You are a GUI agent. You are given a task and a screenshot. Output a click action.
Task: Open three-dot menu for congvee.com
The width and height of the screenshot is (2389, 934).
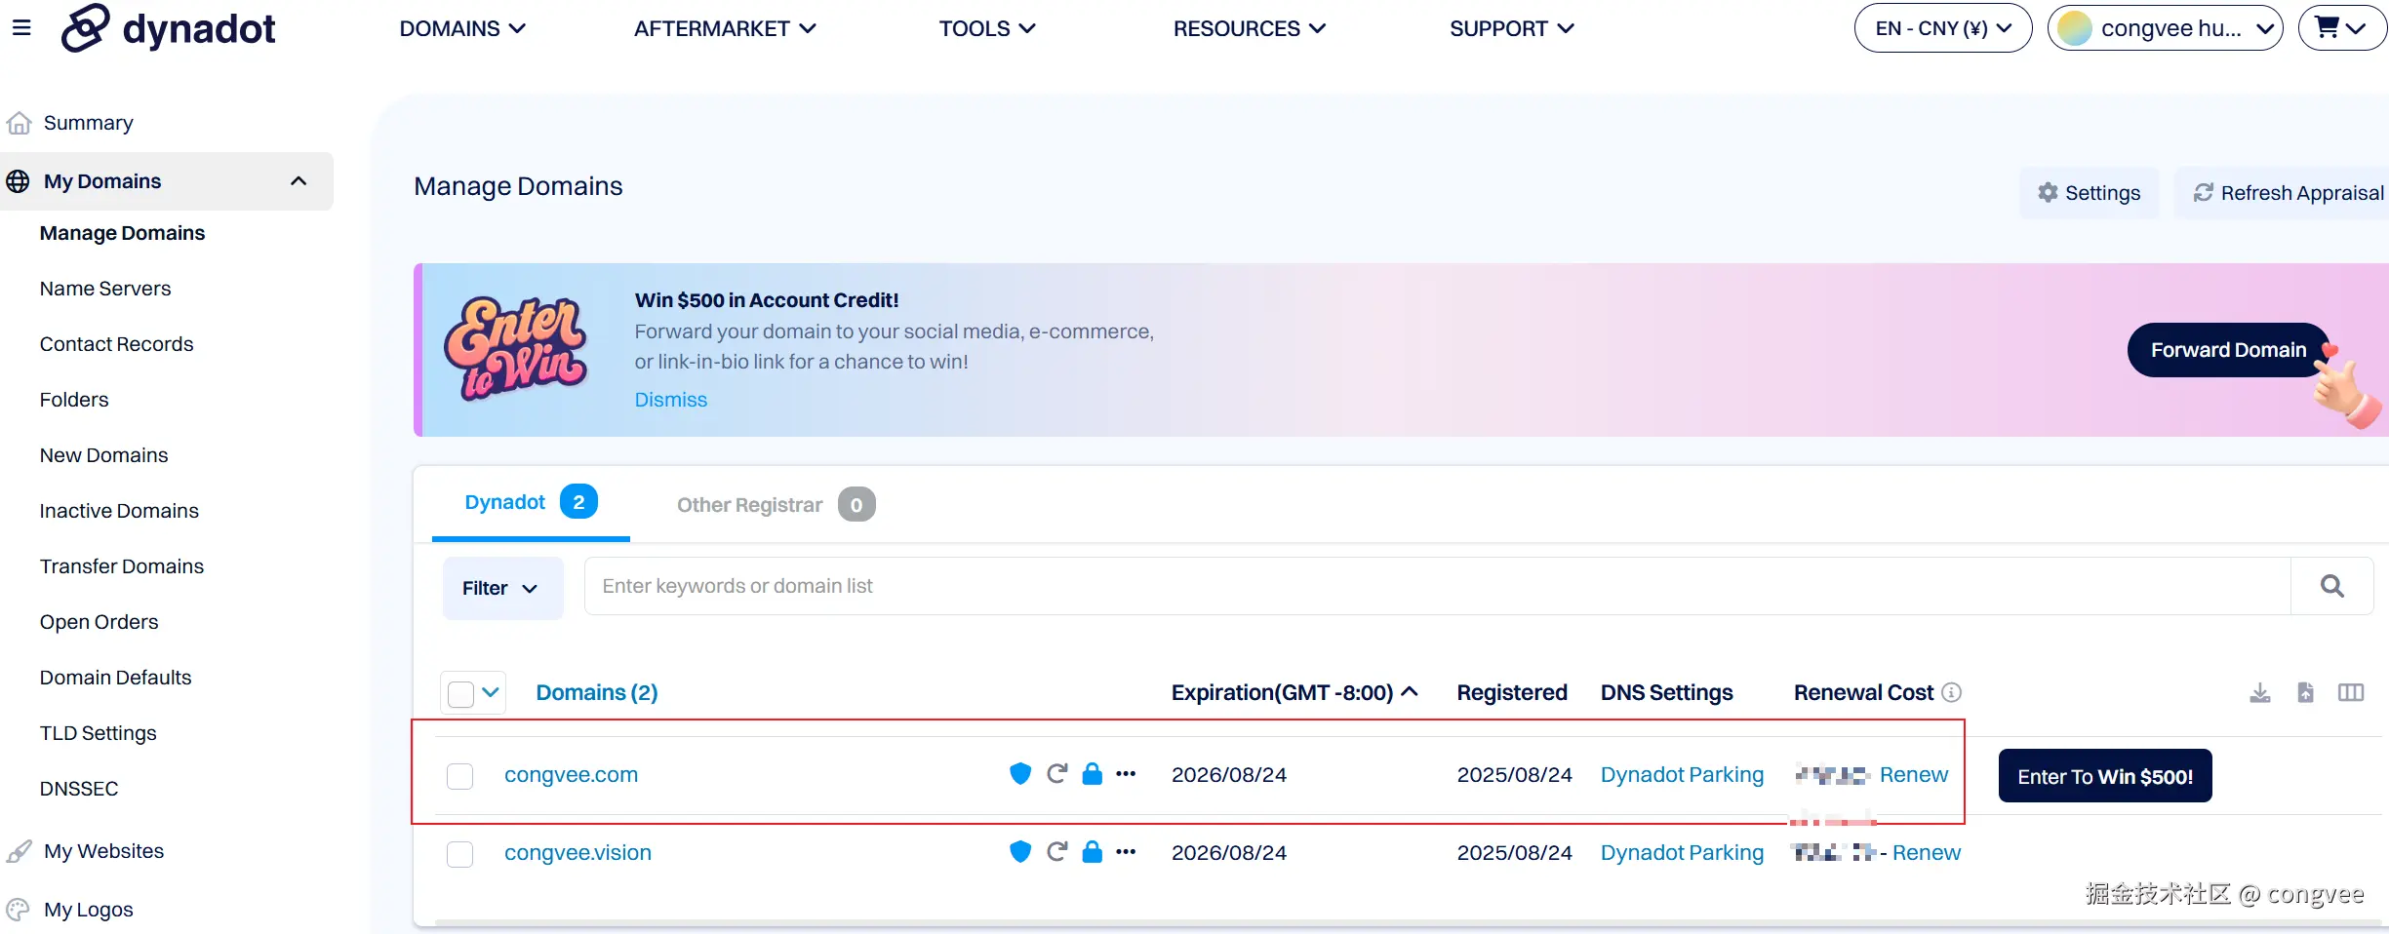coord(1126,774)
